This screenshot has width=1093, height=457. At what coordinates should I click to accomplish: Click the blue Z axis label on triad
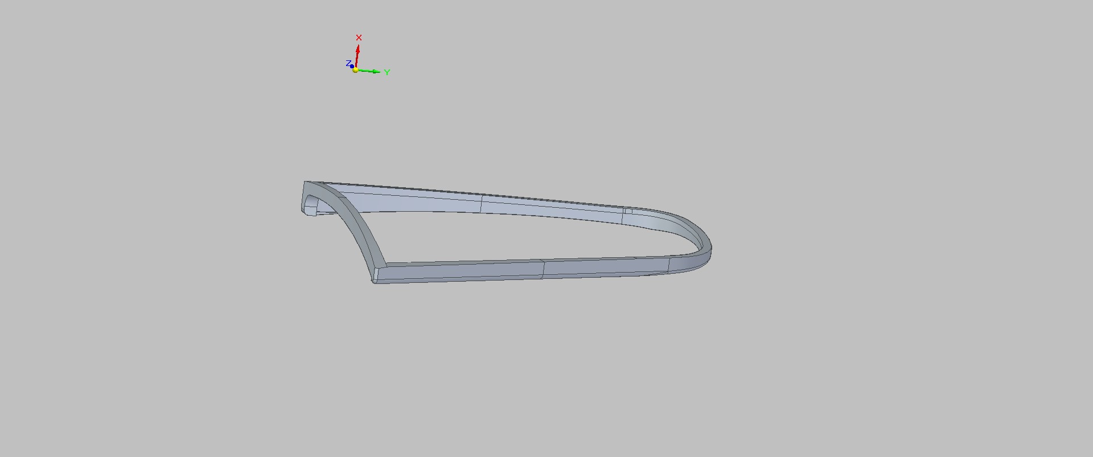click(x=348, y=64)
